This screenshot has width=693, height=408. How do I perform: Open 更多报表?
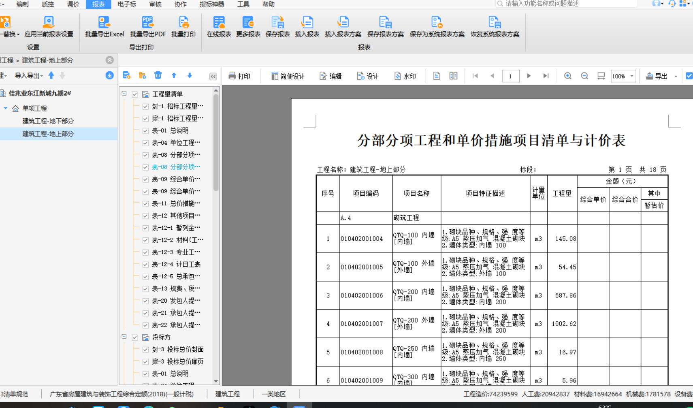248,27
